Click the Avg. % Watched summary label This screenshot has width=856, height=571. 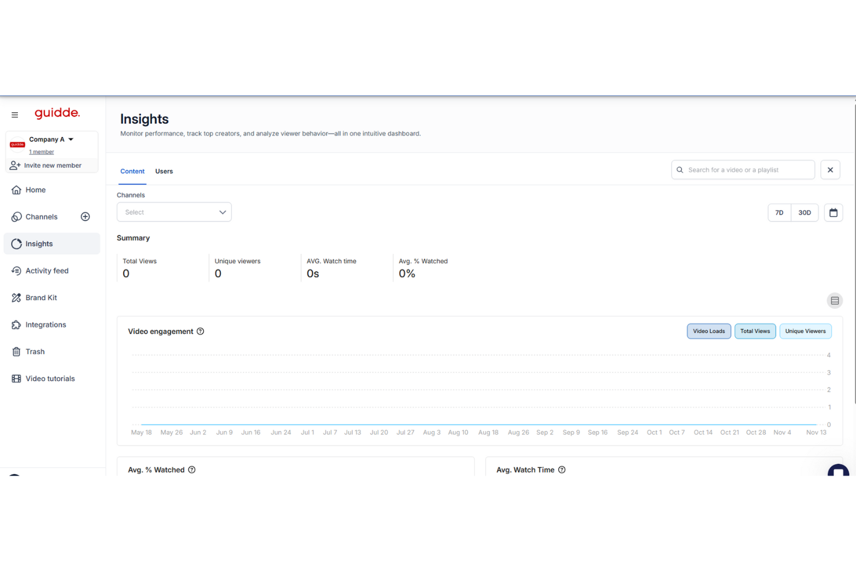tap(423, 261)
